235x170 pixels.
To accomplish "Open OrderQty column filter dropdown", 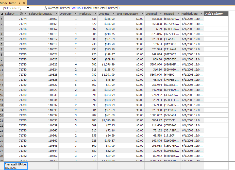I will 76,14.
